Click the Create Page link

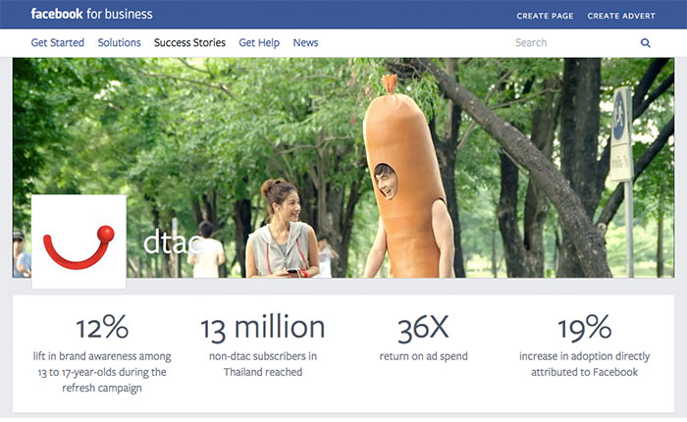[x=545, y=16]
